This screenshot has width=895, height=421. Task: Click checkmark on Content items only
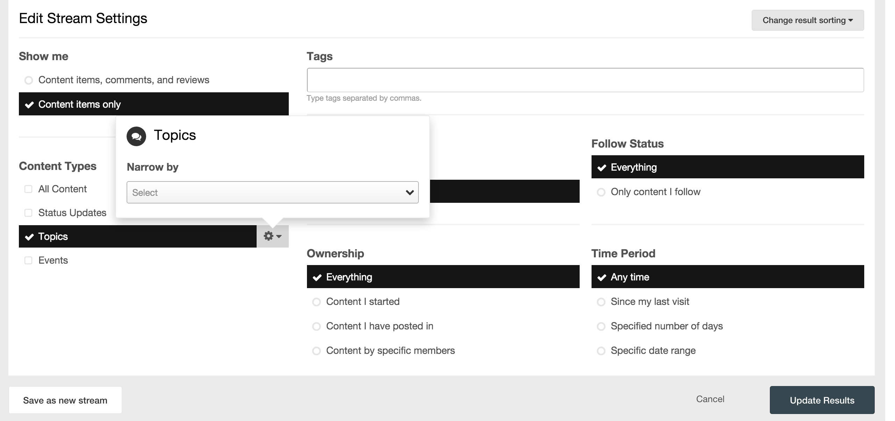point(29,105)
